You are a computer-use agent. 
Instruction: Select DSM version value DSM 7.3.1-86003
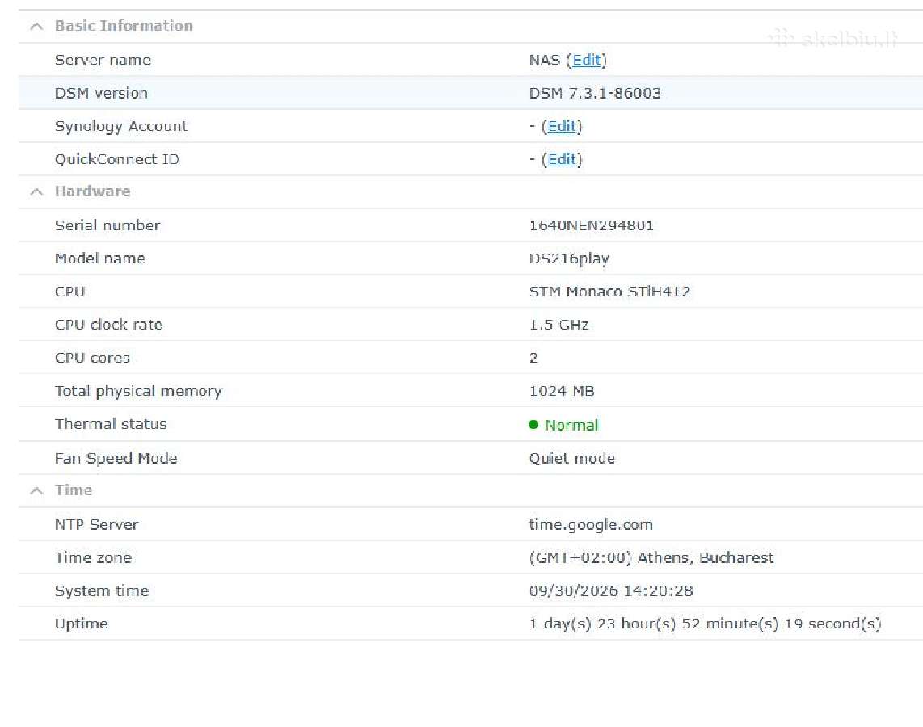coord(595,94)
